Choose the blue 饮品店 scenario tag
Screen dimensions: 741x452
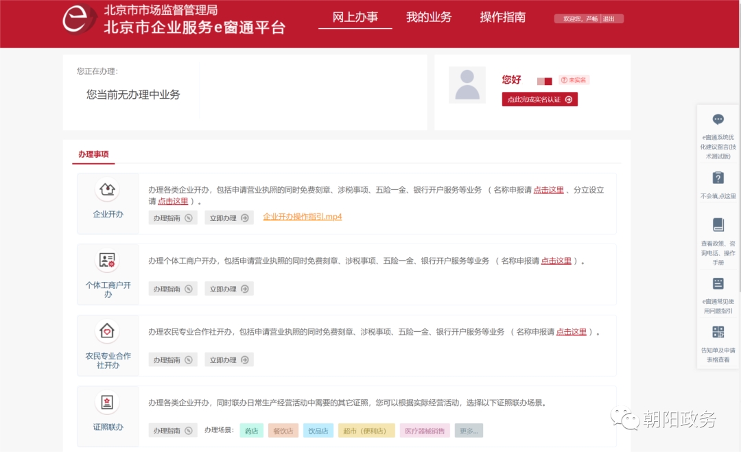(318, 431)
